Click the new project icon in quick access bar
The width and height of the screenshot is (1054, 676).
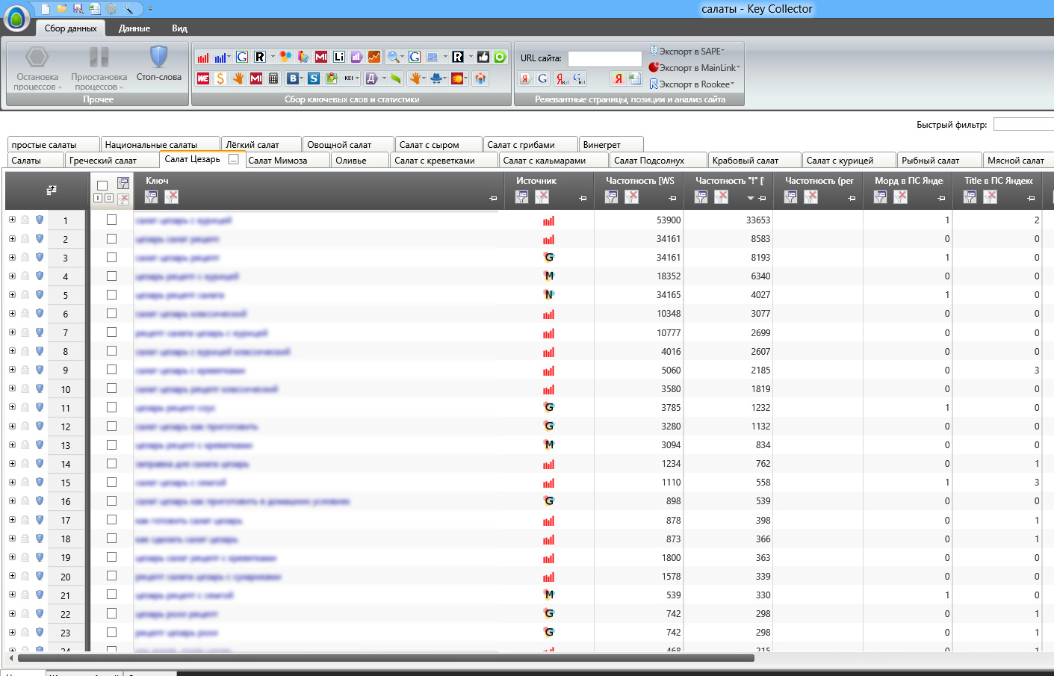46,9
